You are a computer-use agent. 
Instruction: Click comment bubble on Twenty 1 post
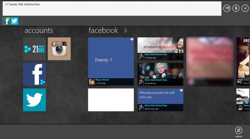pos(132,39)
